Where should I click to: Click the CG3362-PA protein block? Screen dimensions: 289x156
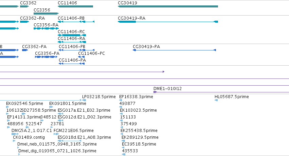[x=25, y=50]
